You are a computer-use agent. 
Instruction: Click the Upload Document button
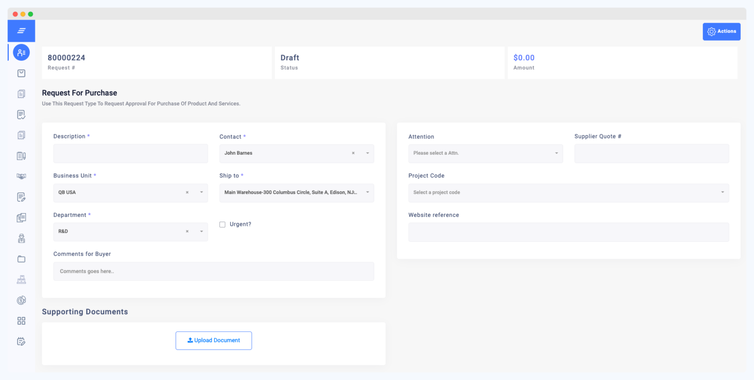[214, 340]
